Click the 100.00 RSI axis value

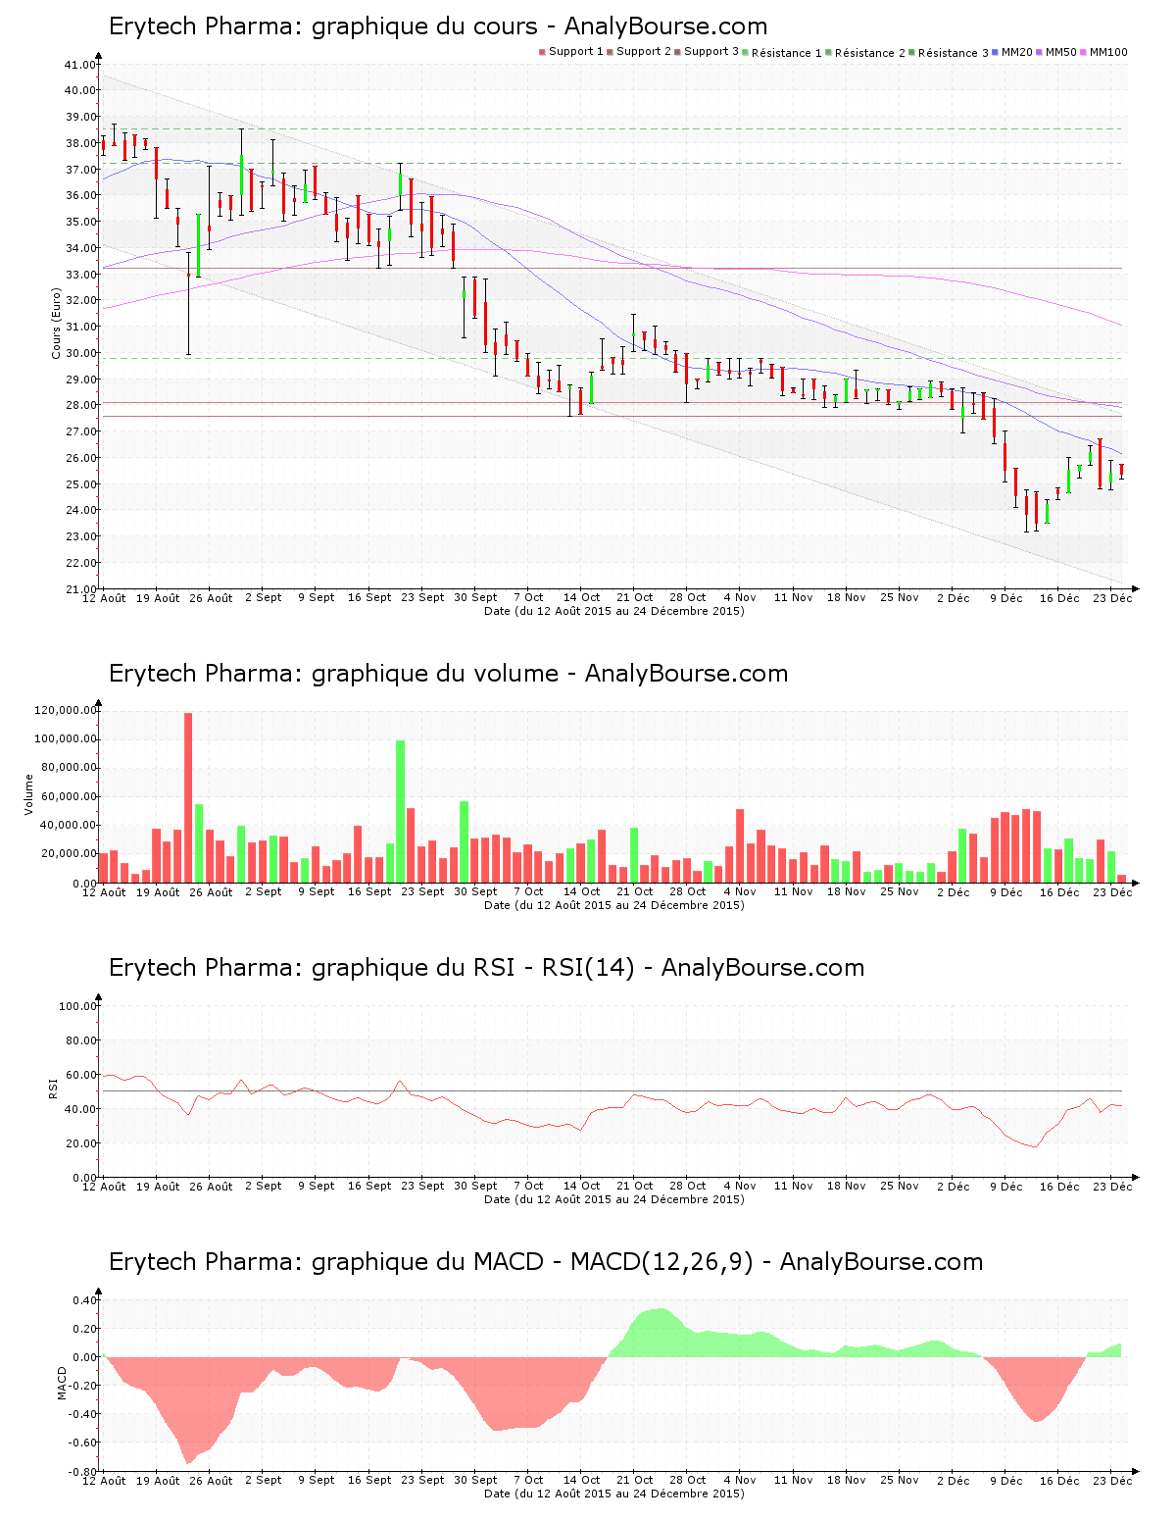[x=77, y=1006]
